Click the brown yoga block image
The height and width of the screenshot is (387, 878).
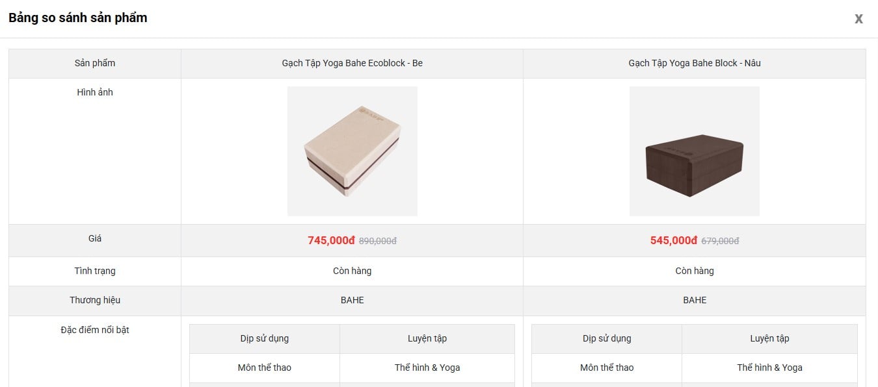tap(695, 151)
